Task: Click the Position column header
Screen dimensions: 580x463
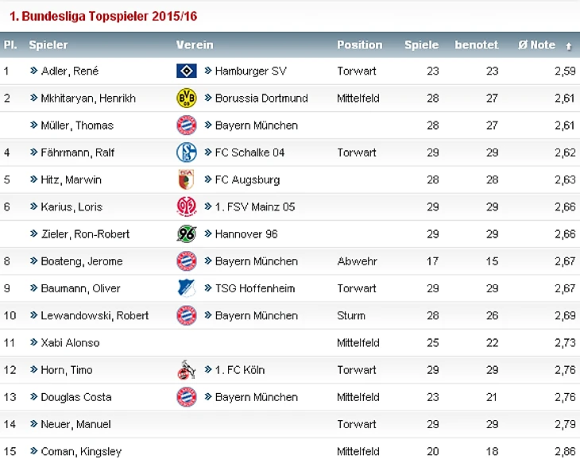Action: point(359,45)
